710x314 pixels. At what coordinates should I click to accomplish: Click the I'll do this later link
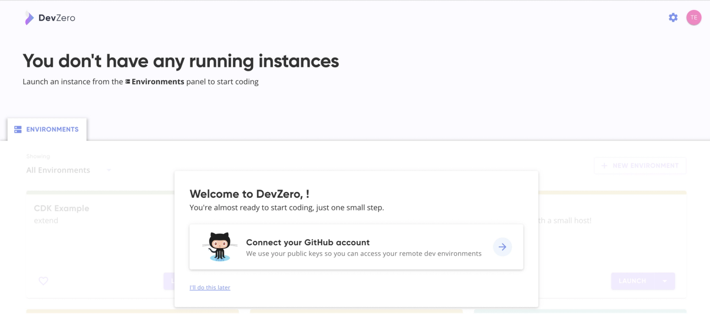[210, 287]
